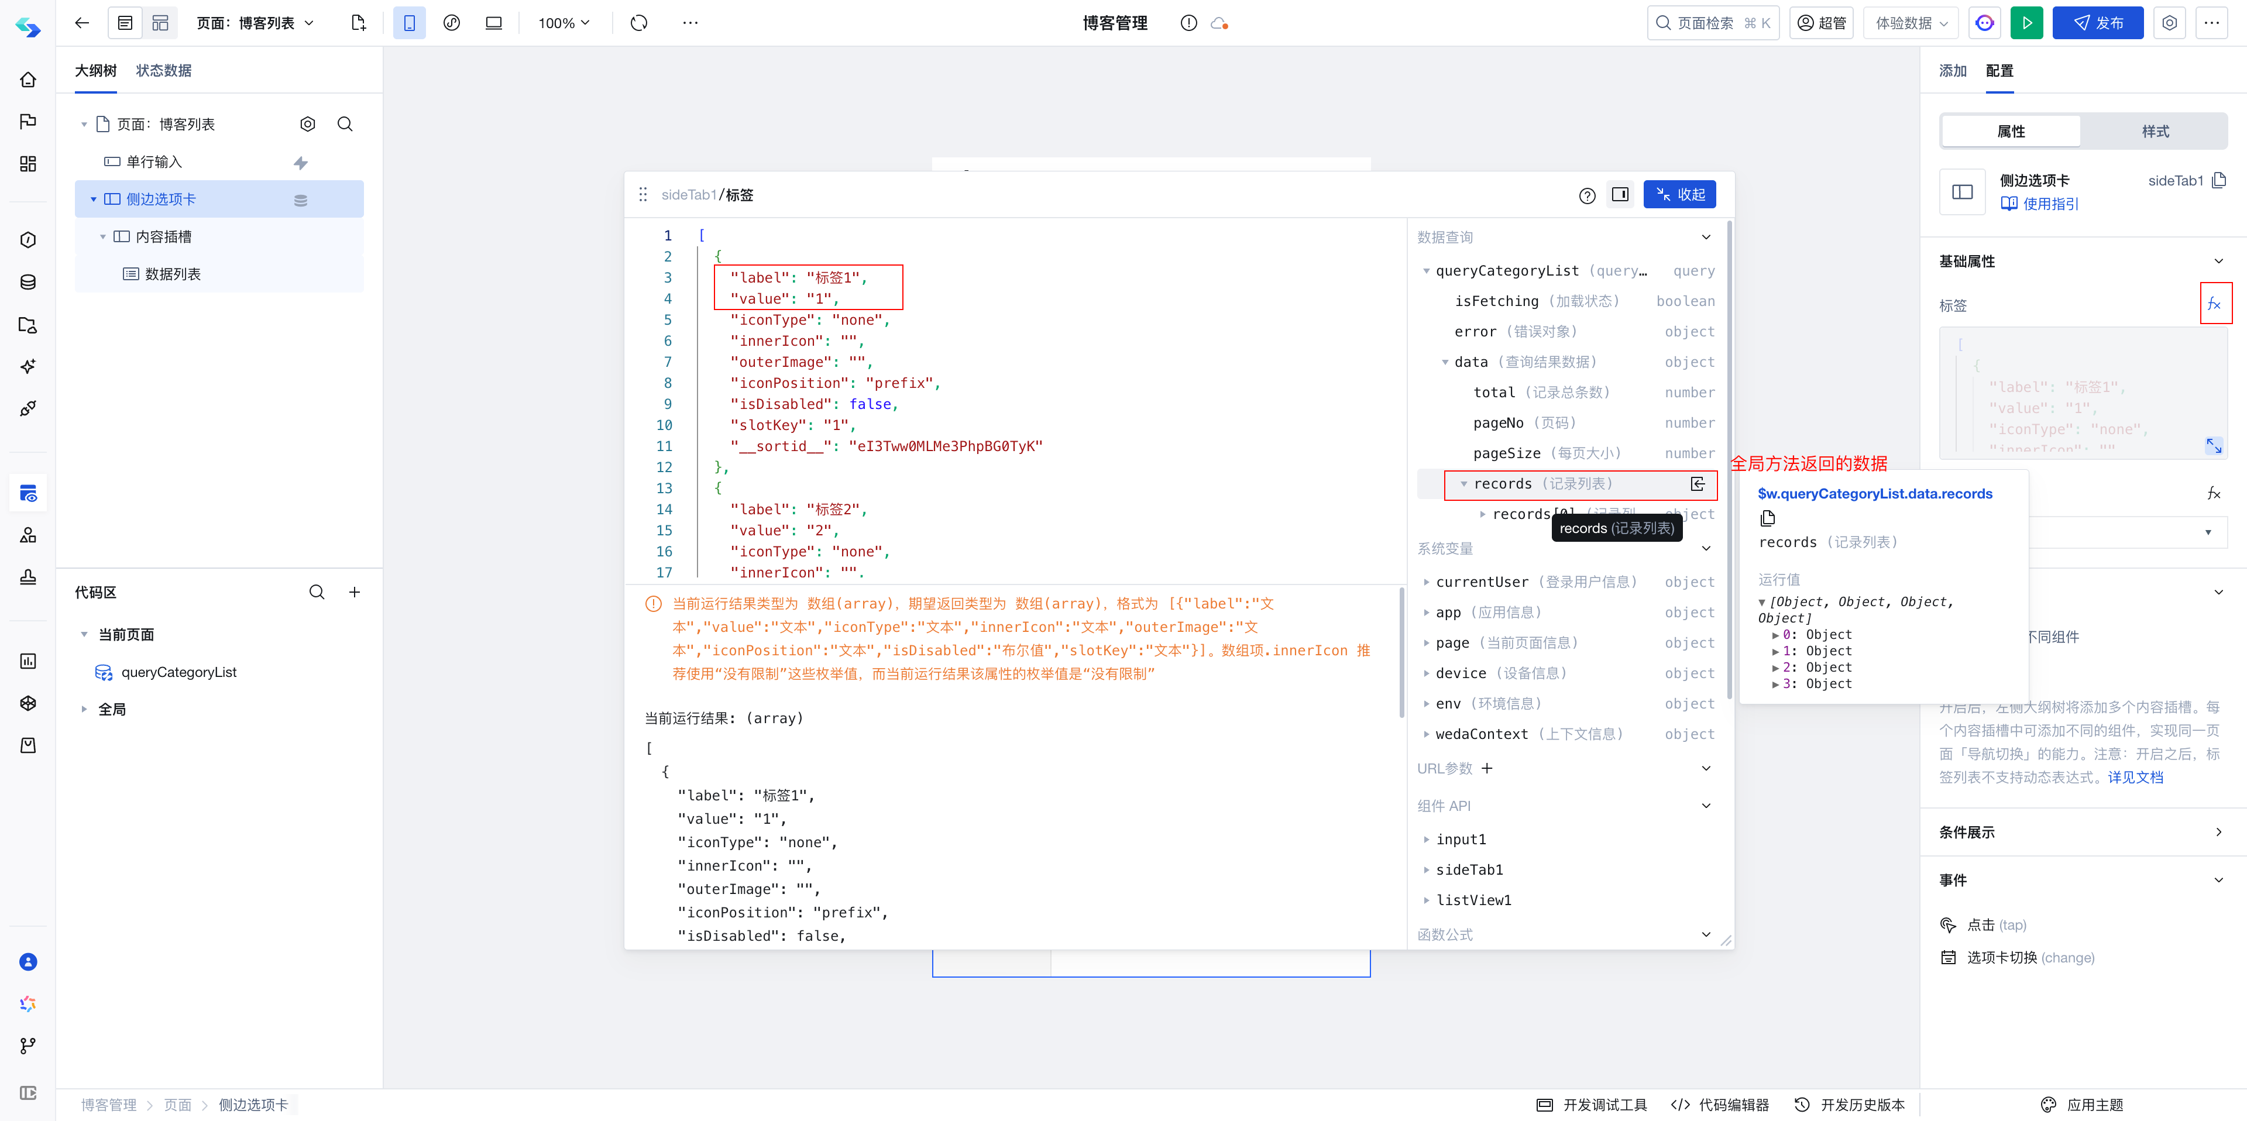Switch to desktop PC preview icon
Screen dimensions: 2247x1121
coord(494,23)
